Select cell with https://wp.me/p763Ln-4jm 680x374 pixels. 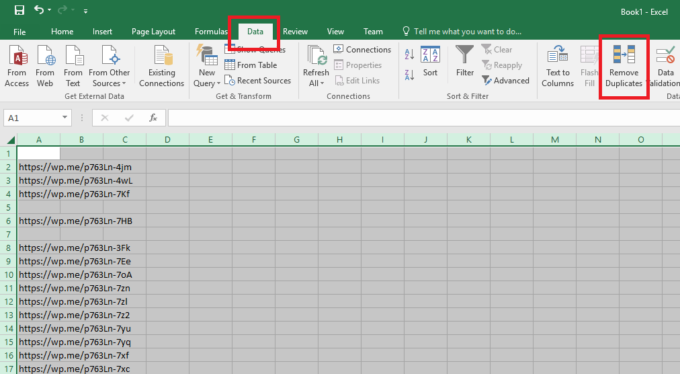coord(38,167)
